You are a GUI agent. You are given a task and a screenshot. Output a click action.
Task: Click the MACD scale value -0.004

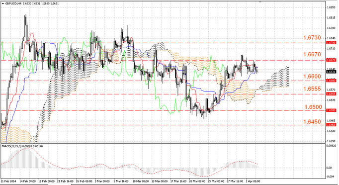coord(330,177)
